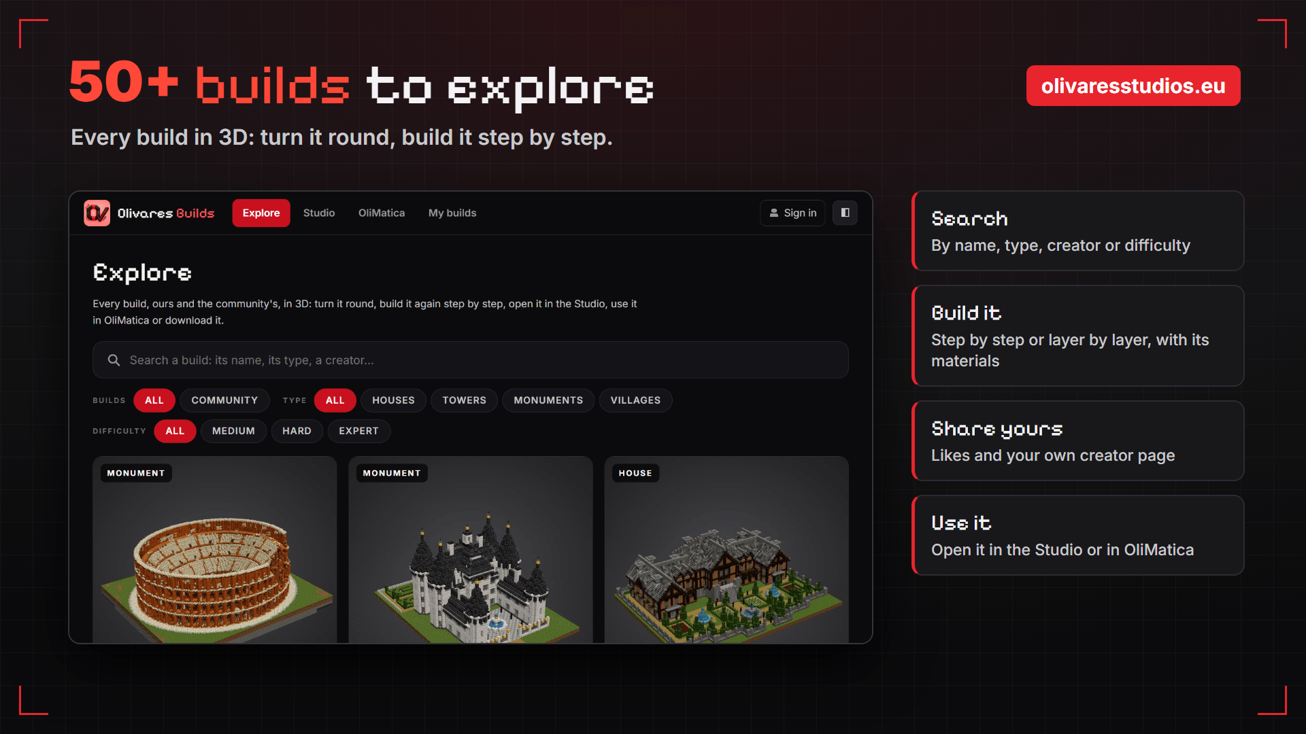Filter type by Monuments
The height and width of the screenshot is (734, 1306).
point(548,400)
